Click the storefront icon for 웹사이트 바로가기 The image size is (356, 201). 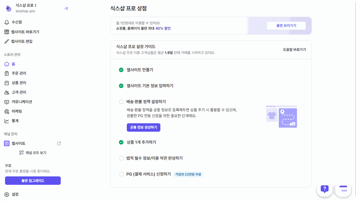click(x=7, y=32)
